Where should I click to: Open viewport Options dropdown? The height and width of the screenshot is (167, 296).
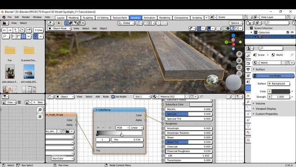[x=236, y=23]
